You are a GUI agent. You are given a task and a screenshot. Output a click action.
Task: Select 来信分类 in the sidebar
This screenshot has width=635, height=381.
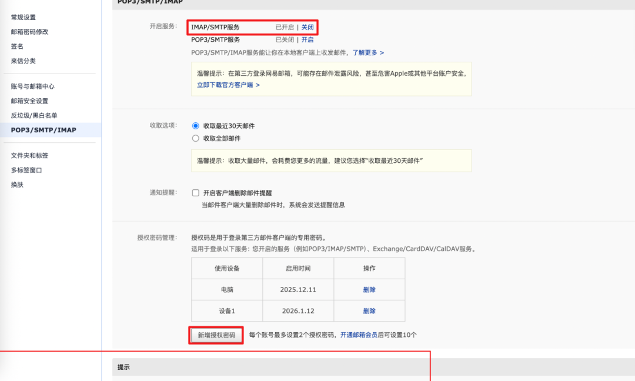(23, 61)
